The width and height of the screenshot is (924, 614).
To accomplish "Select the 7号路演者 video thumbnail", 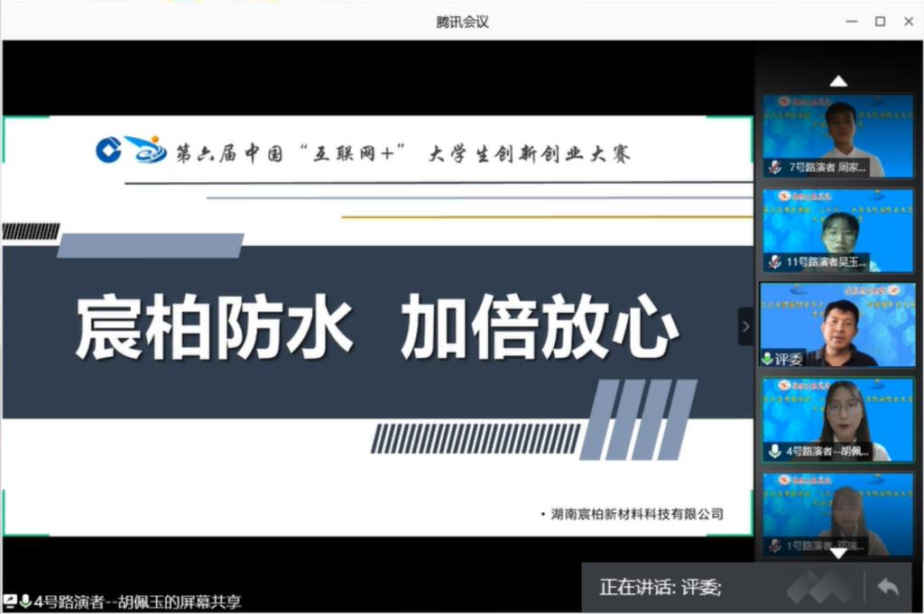I will point(838,136).
